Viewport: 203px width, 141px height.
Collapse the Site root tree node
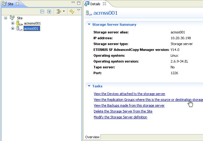(6, 18)
